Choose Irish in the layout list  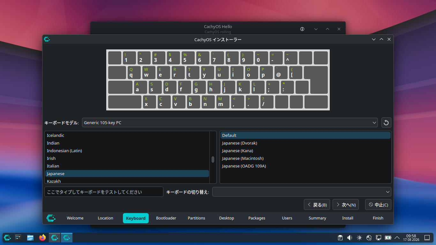127,159
